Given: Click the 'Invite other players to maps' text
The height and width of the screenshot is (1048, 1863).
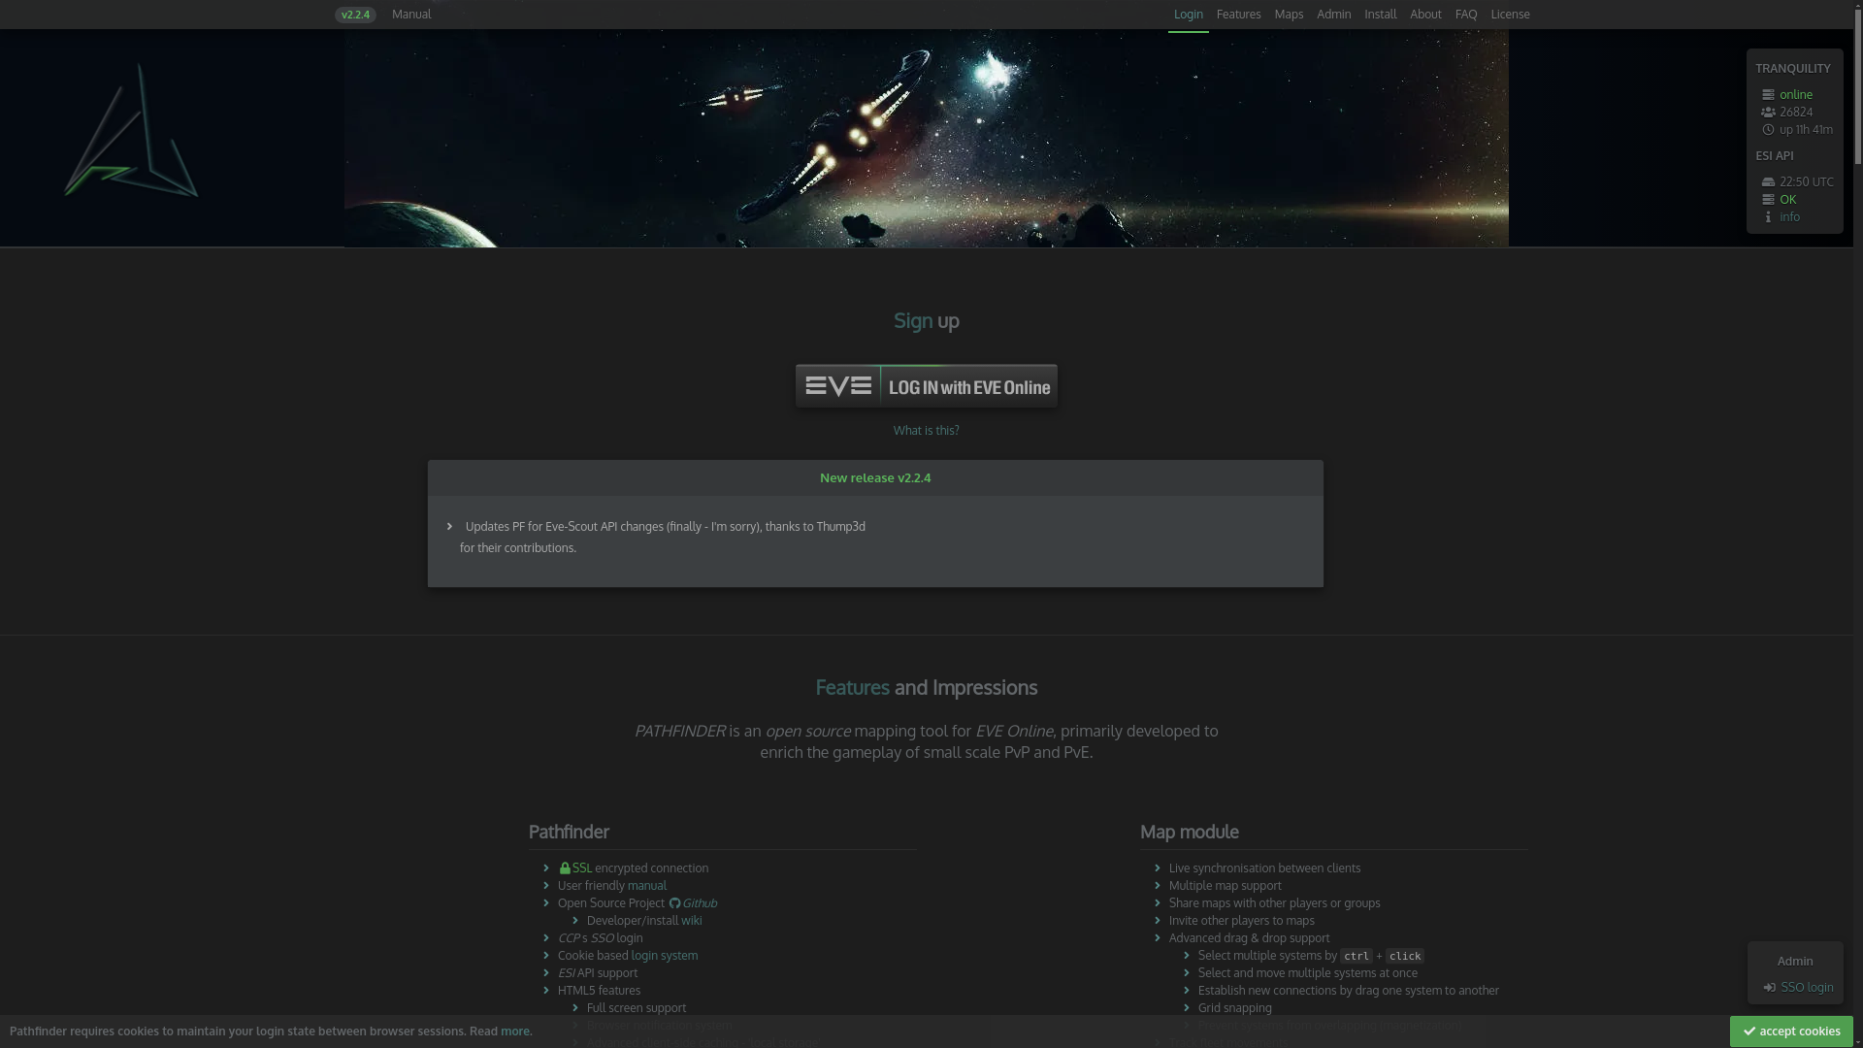Looking at the screenshot, I should point(1242,921).
